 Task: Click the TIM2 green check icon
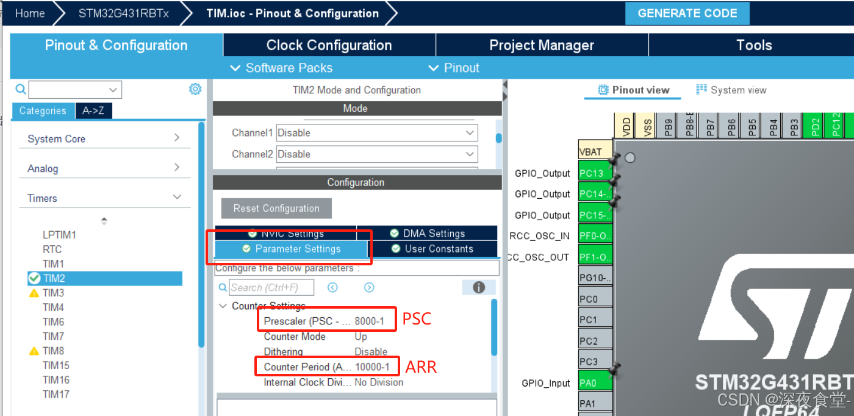tap(34, 278)
